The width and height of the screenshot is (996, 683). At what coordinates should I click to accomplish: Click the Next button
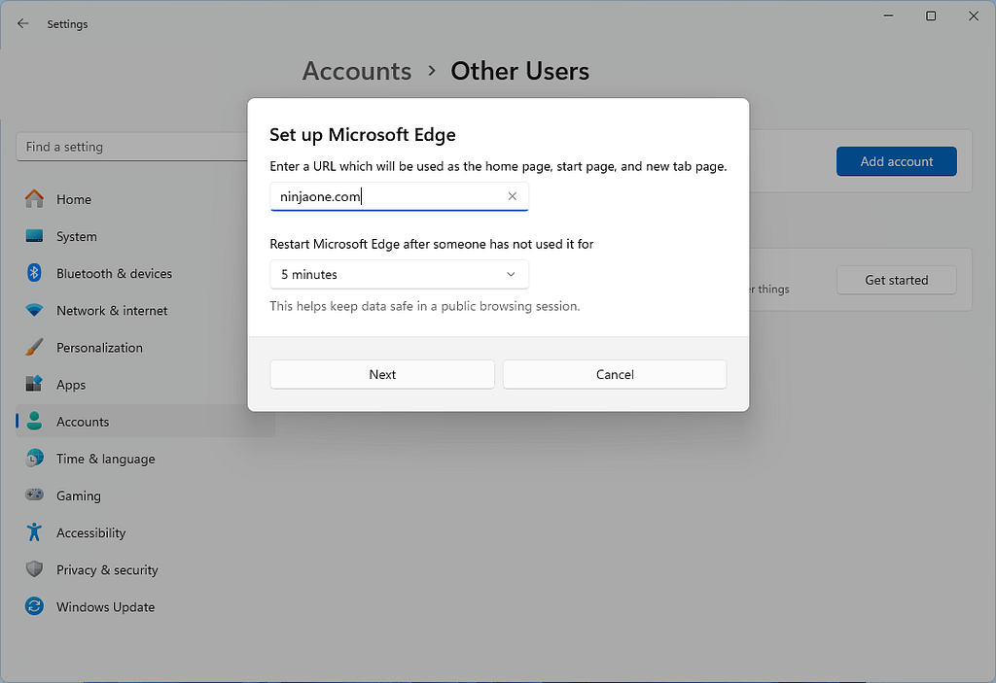tap(381, 374)
